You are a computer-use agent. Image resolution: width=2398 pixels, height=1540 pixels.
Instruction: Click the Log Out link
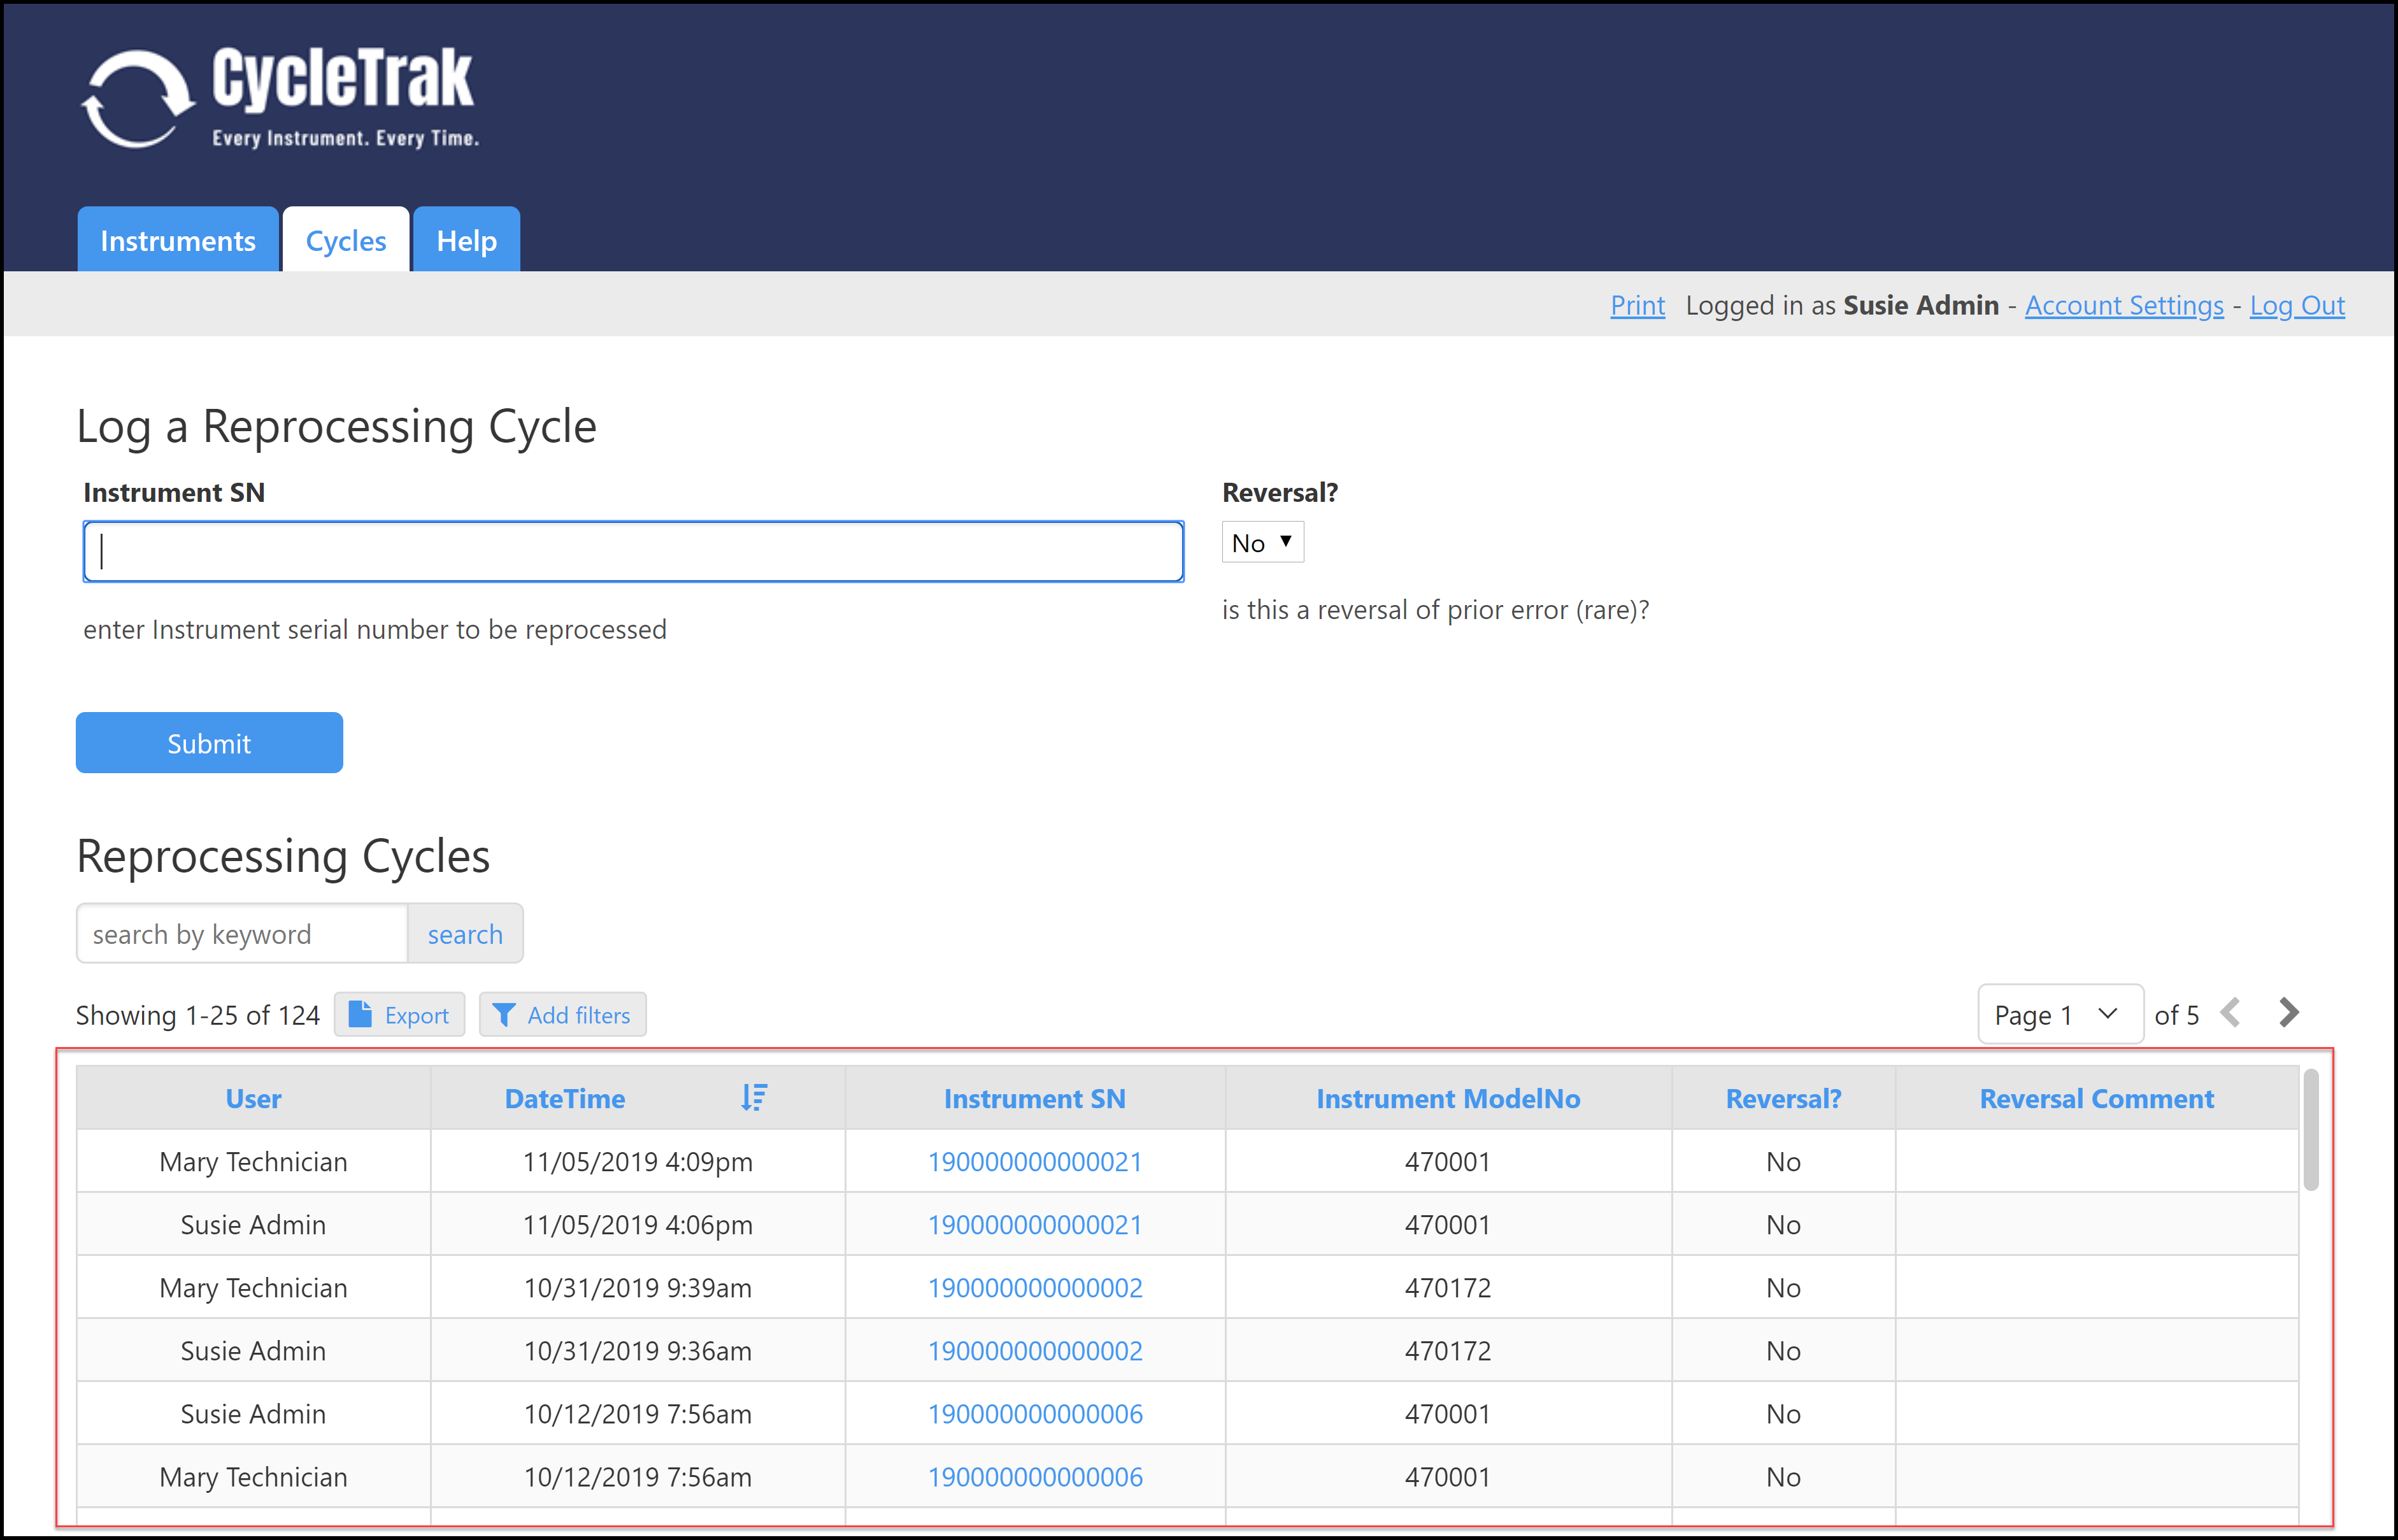pyautogui.click(x=2297, y=305)
